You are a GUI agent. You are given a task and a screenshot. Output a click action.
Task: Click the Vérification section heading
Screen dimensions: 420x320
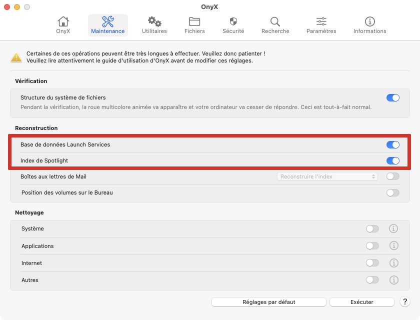(x=31, y=81)
